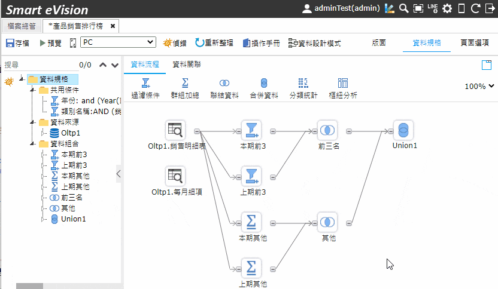
Task: Add a 群組加總 aggregation node
Action: click(x=185, y=88)
